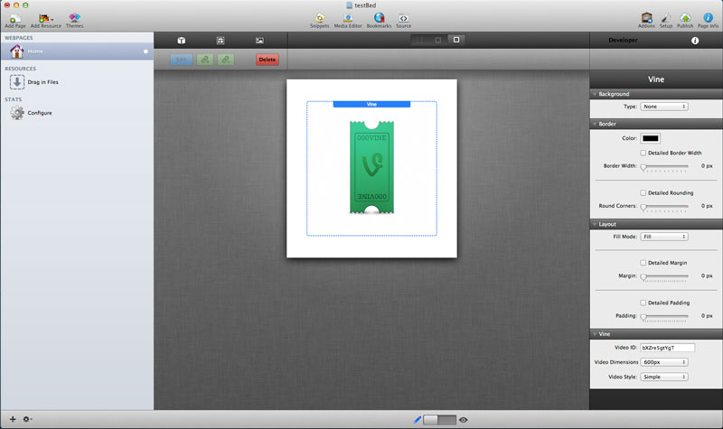Check the Detailed Rounding option
The height and width of the screenshot is (429, 723).
pyautogui.click(x=643, y=192)
